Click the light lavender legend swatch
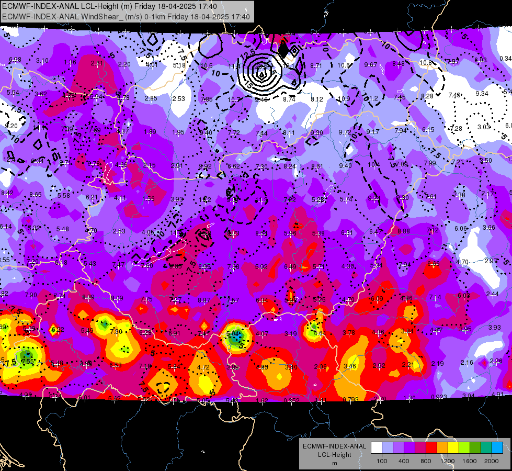The image size is (512, 471). point(388,448)
